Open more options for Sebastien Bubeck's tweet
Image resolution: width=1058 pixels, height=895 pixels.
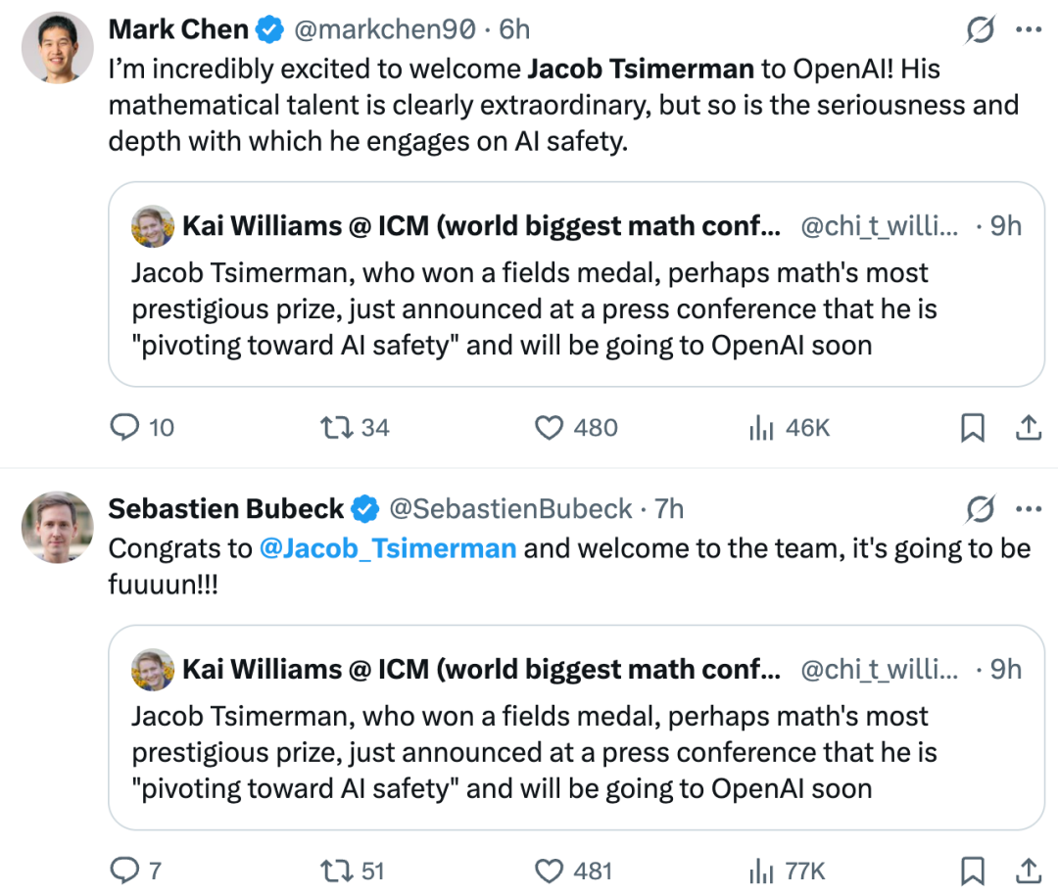point(1029,508)
